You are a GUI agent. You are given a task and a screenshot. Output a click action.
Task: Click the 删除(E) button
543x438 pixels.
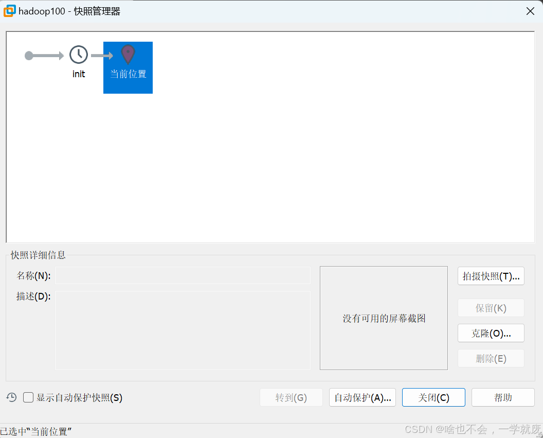point(491,358)
